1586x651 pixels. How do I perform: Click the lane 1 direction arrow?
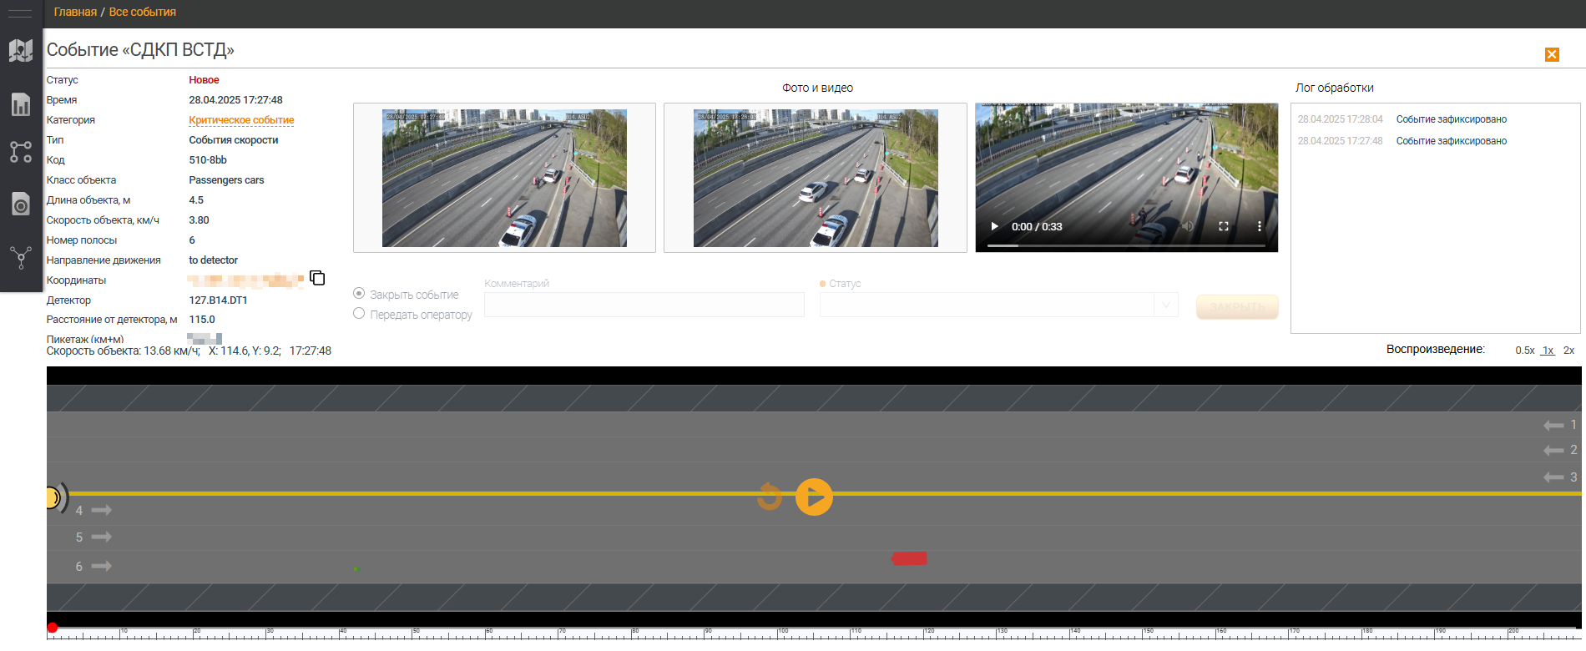(x=1553, y=426)
